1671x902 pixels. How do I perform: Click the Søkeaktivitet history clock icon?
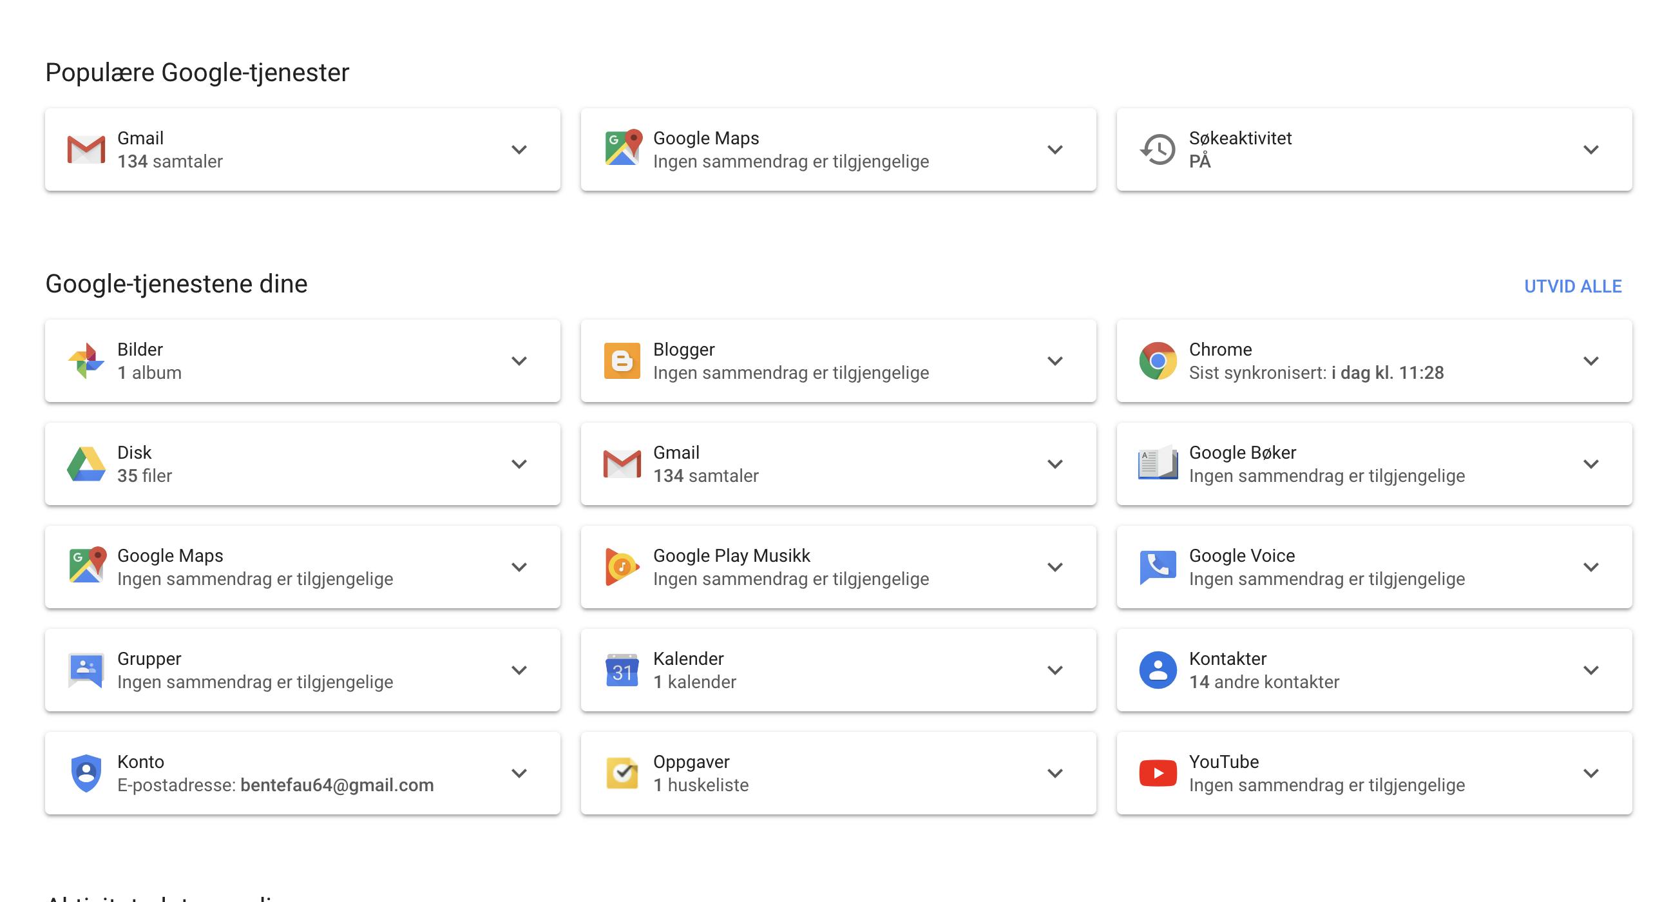click(x=1158, y=149)
